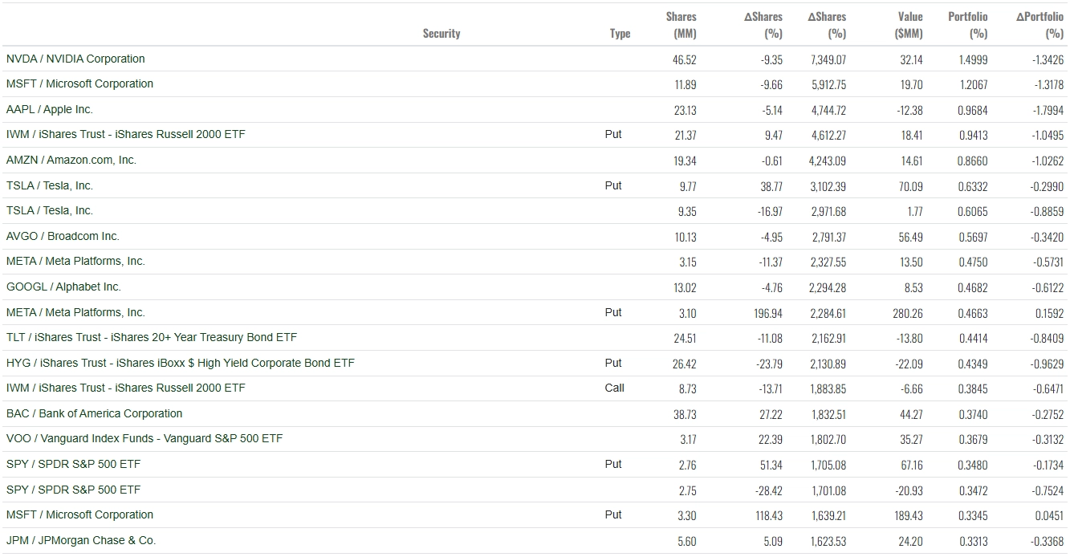1070x557 pixels.
Task: Select Tesla share change -16.97
Action: [x=769, y=211]
